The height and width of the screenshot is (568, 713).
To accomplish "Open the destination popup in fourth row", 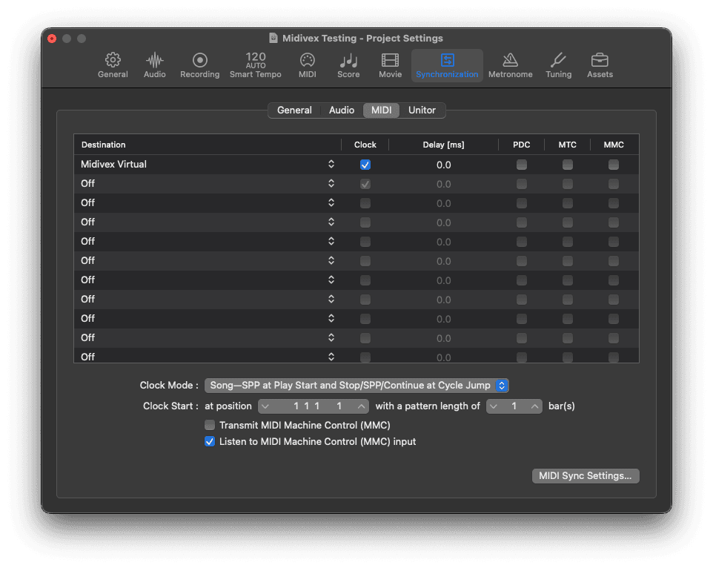I will [x=331, y=222].
